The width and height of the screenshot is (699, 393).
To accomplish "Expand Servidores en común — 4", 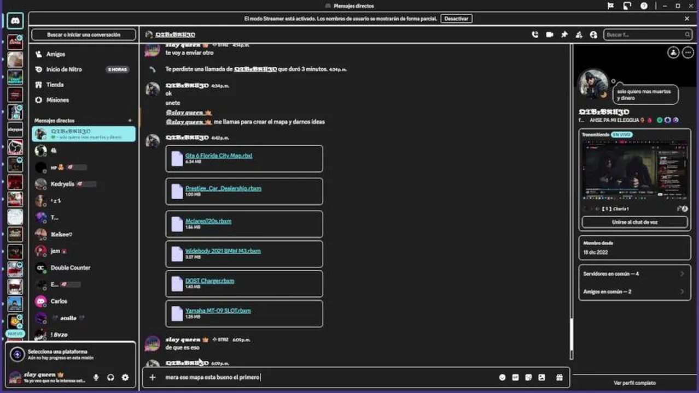I will click(x=634, y=273).
